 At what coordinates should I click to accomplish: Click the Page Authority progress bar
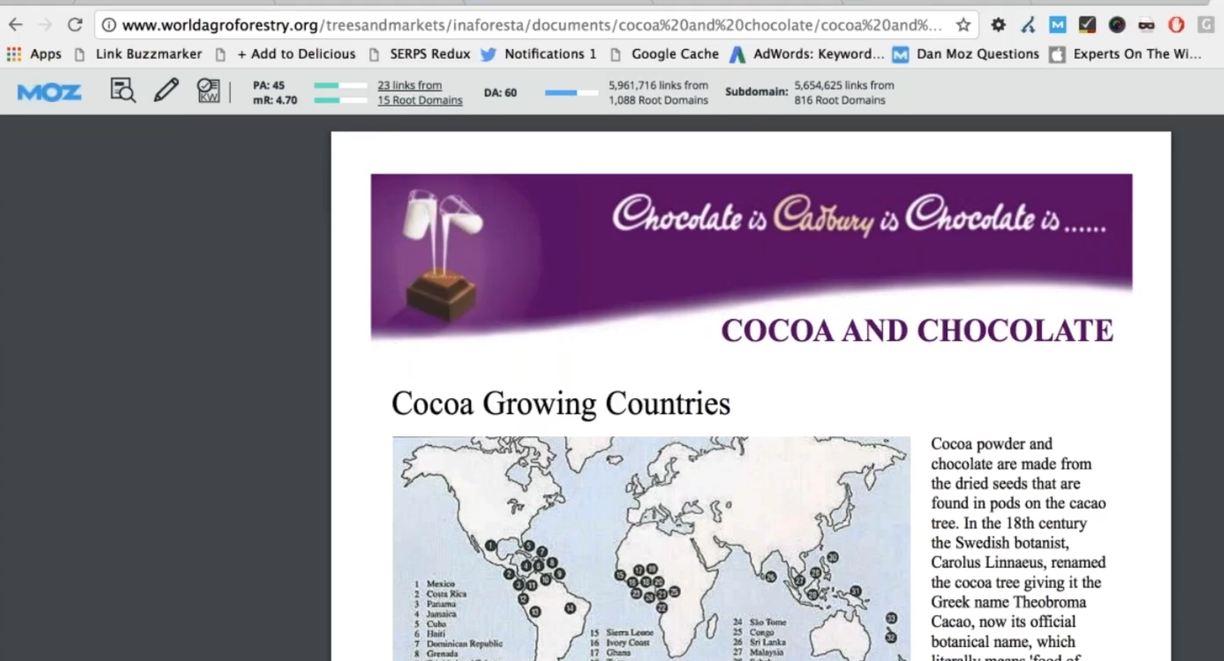[x=340, y=85]
